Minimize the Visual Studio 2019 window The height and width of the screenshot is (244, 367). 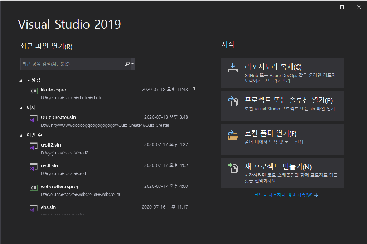(x=325, y=7)
